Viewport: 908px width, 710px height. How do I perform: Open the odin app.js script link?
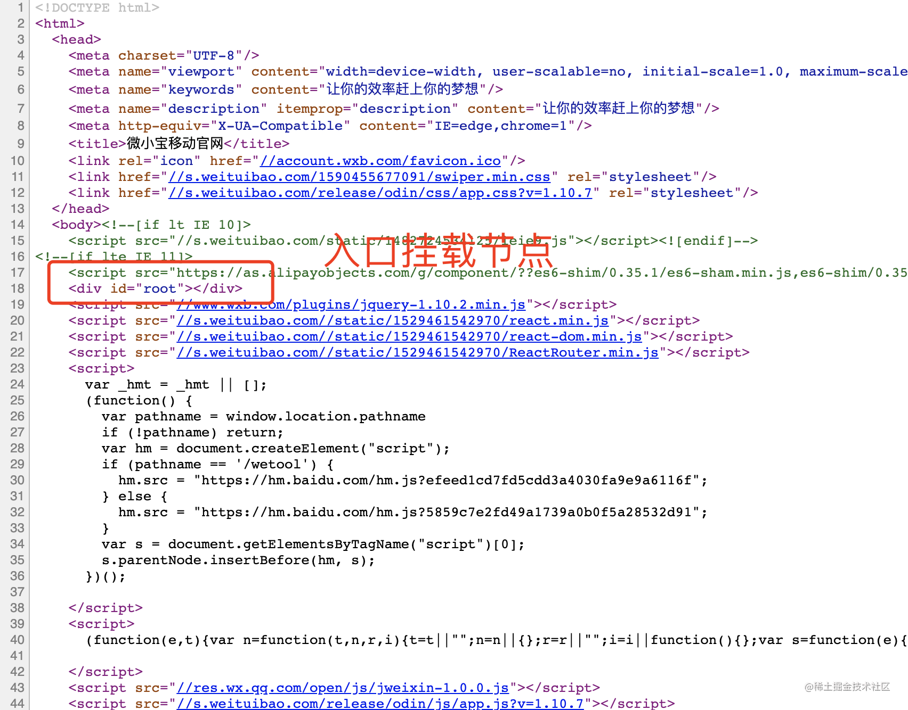[x=380, y=703]
